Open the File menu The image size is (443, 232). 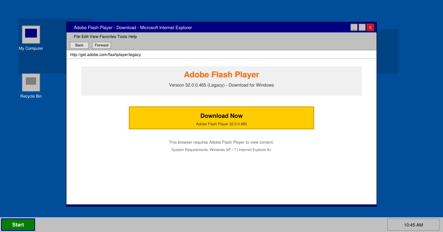pos(77,37)
